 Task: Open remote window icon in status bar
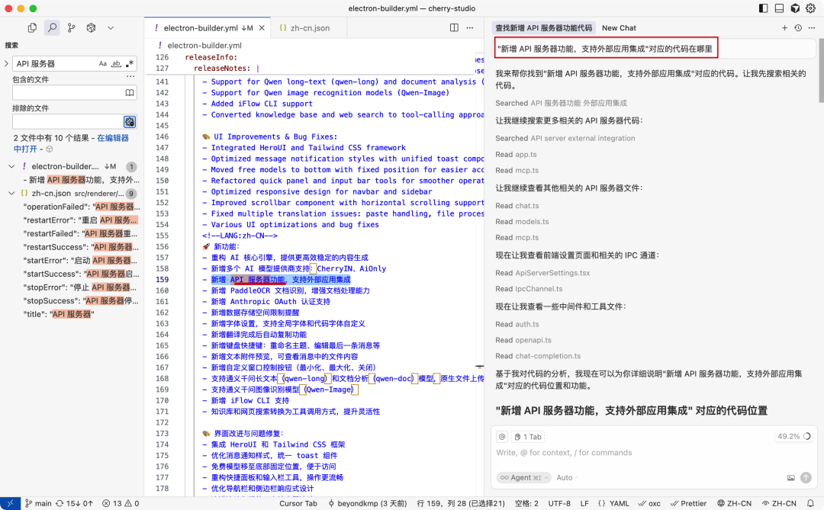coord(10,503)
